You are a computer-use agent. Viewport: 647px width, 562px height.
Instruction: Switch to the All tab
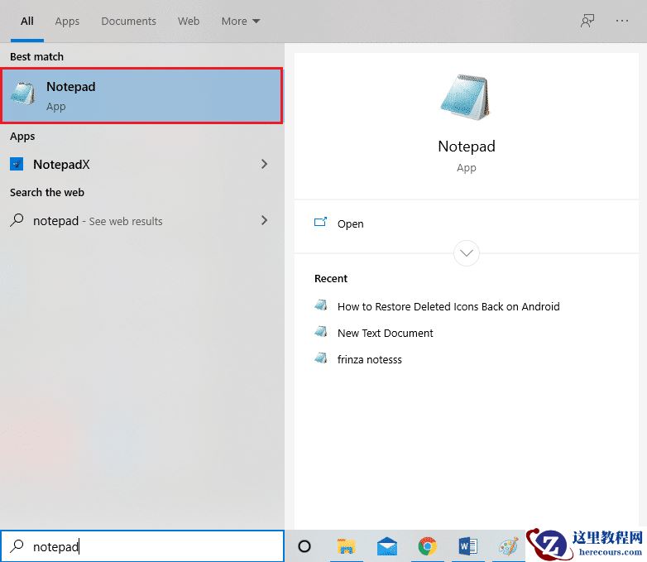point(27,21)
